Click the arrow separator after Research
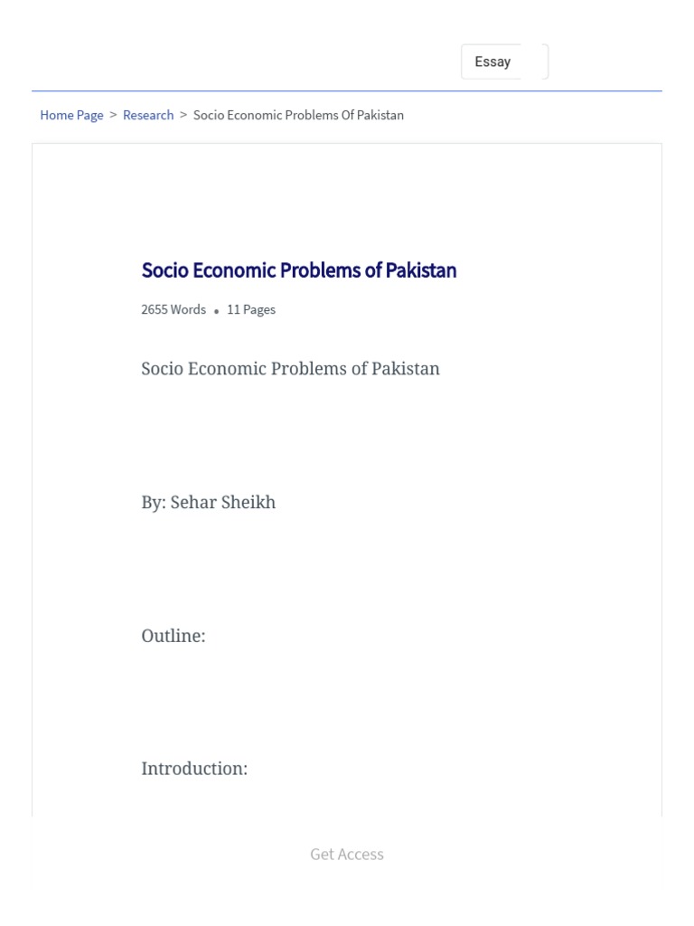The image size is (694, 926). 183,115
